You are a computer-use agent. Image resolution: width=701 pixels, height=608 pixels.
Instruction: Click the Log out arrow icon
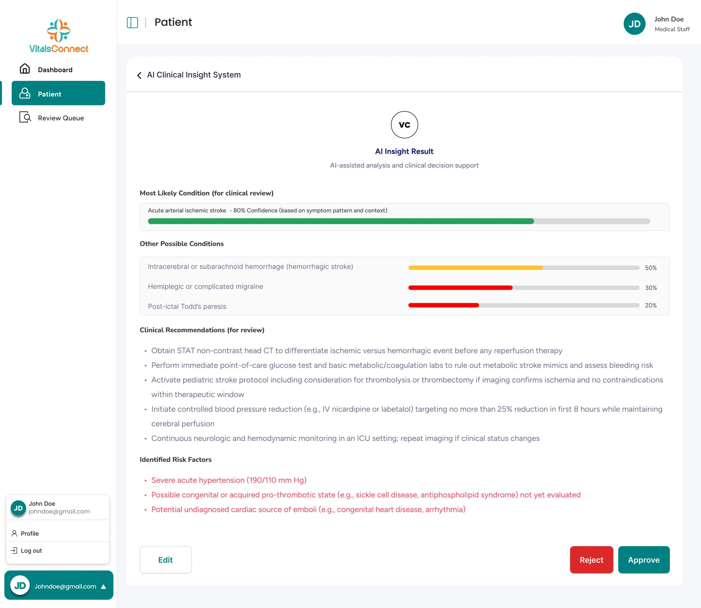[x=14, y=550]
